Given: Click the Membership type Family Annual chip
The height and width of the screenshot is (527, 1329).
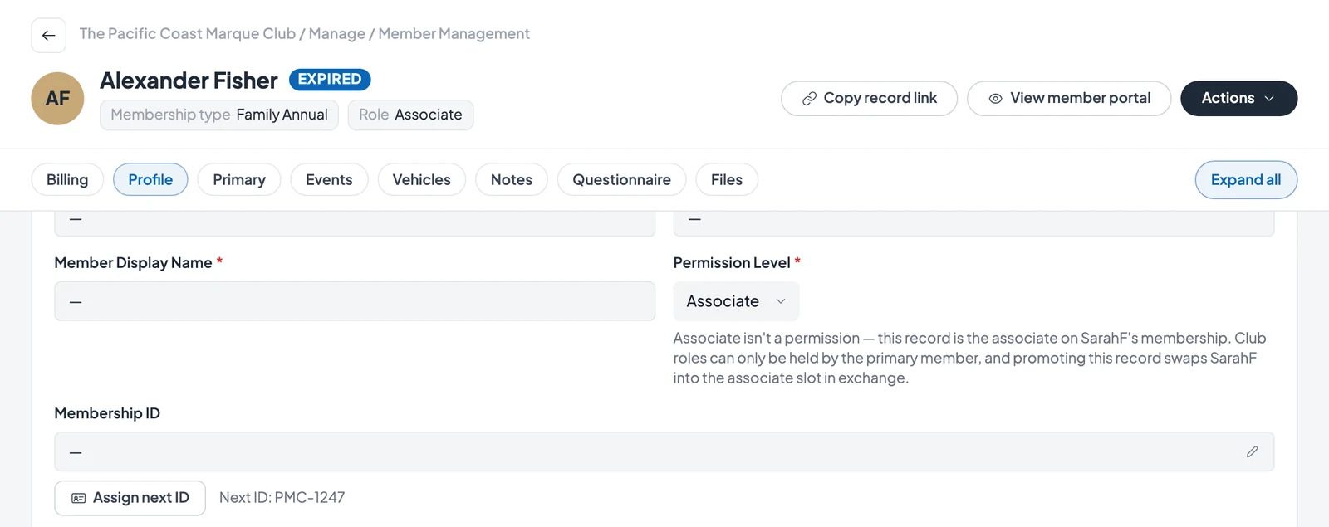Looking at the screenshot, I should click(219, 115).
